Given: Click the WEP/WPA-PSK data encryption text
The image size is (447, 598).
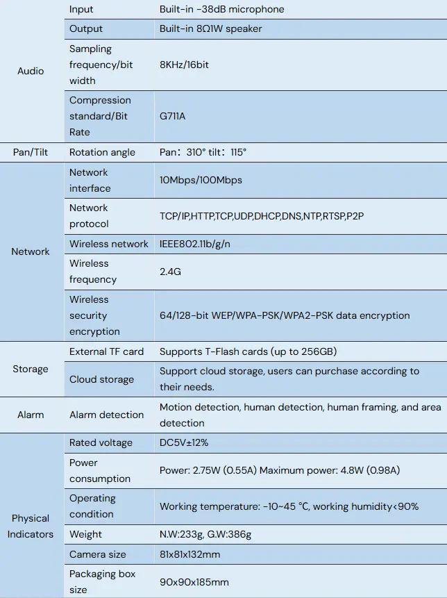Looking at the screenshot, I should click(285, 315).
